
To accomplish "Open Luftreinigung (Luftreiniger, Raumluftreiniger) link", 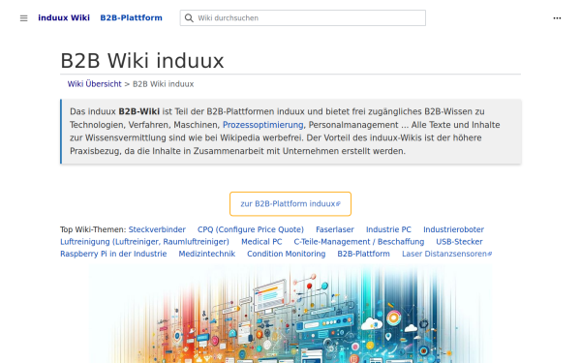I will point(144,242).
